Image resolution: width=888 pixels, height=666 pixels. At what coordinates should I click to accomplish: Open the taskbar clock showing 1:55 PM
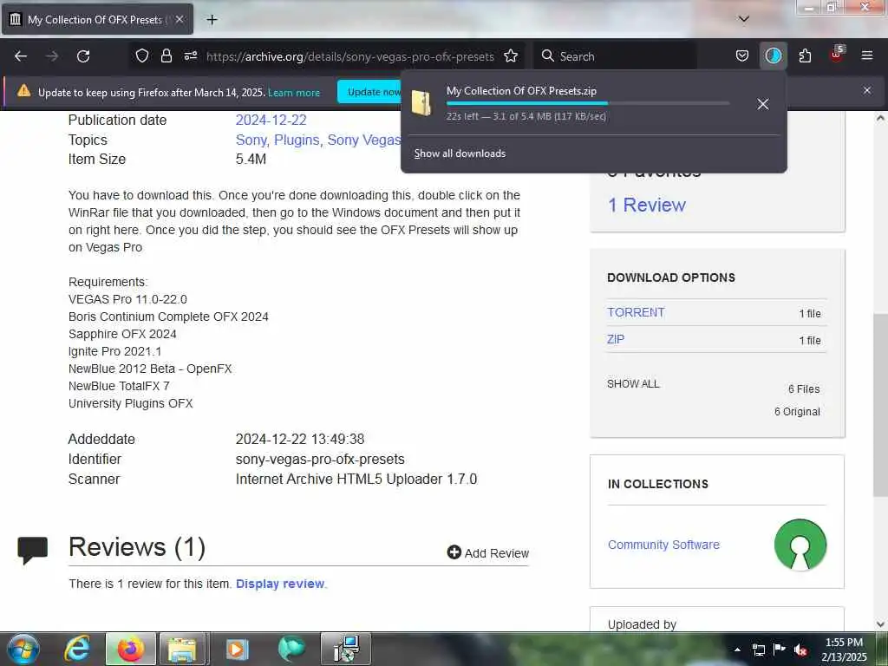click(844, 650)
